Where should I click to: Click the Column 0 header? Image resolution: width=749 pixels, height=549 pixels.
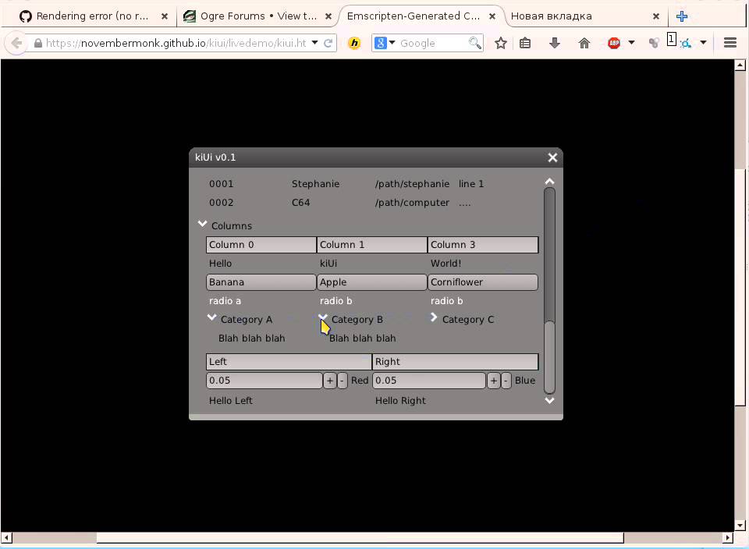pyautogui.click(x=261, y=245)
